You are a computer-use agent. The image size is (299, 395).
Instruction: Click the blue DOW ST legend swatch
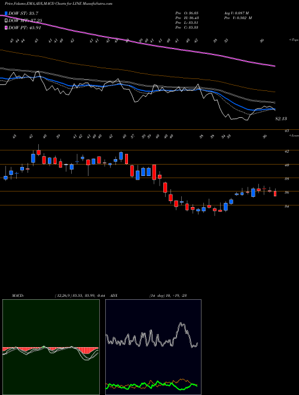pyautogui.click(x=6, y=13)
